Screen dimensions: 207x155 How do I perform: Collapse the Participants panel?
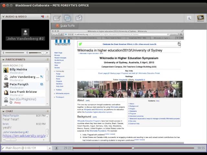(4, 60)
